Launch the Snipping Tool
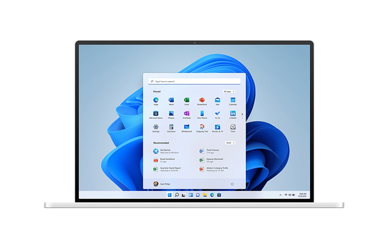Screen dimensions: 386x238 [x=202, y=128]
